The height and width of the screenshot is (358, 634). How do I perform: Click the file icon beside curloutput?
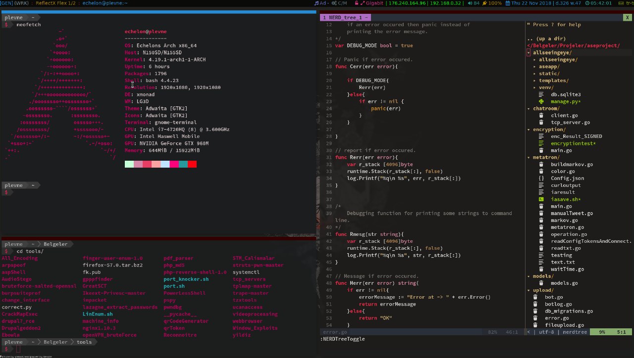click(541, 185)
